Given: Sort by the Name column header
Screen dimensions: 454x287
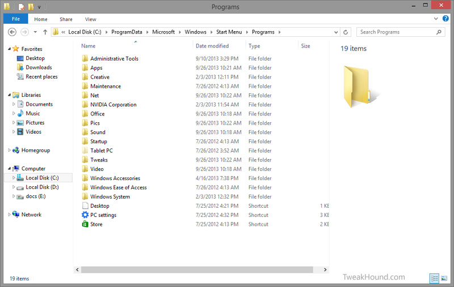Looking at the screenshot, I should pos(88,46).
